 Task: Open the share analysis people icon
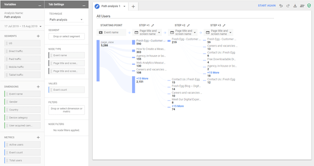(302, 6)
